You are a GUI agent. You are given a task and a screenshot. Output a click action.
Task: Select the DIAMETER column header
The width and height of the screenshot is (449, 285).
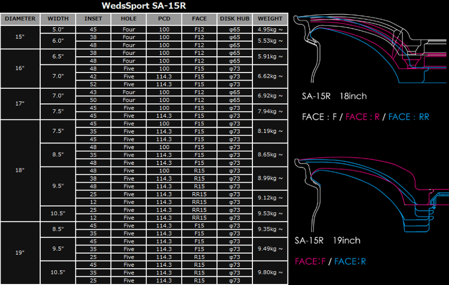tap(20, 19)
